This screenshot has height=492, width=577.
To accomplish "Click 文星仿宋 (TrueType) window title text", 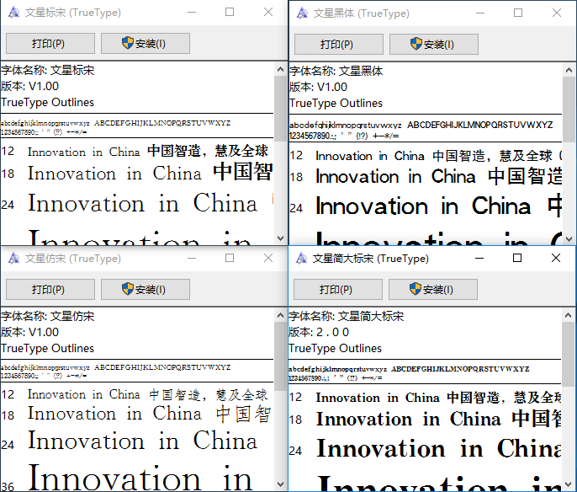I will 73,259.
